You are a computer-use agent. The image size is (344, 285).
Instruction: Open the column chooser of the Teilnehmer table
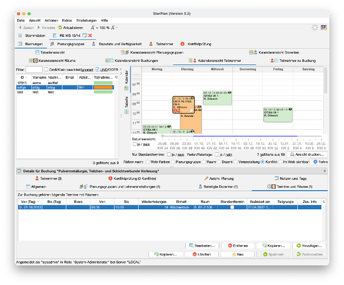(116, 77)
